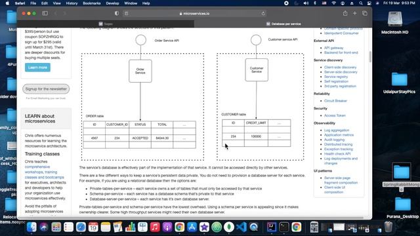Screen dimensions: 420x236
Task: Click the Safari back arrow
Action: click(x=56, y=13)
